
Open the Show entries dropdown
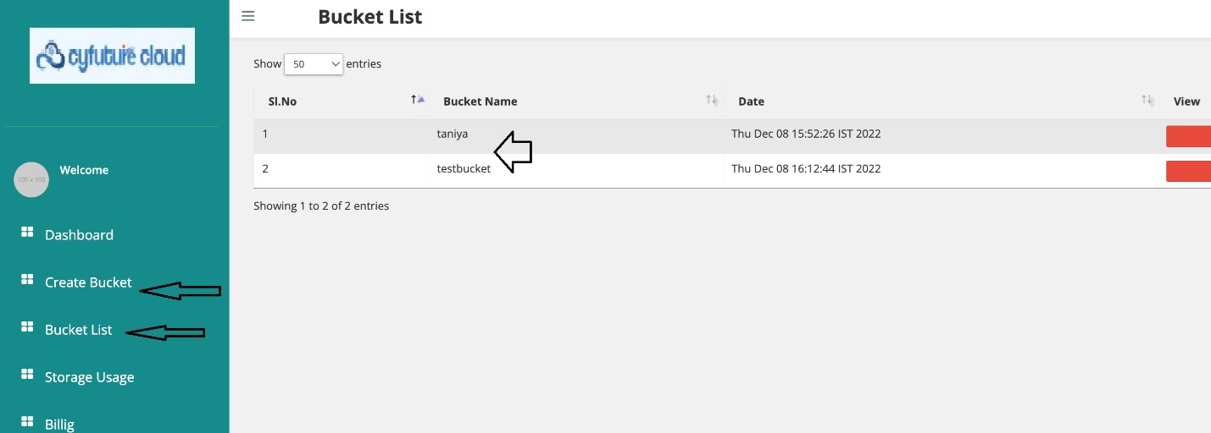tap(313, 63)
